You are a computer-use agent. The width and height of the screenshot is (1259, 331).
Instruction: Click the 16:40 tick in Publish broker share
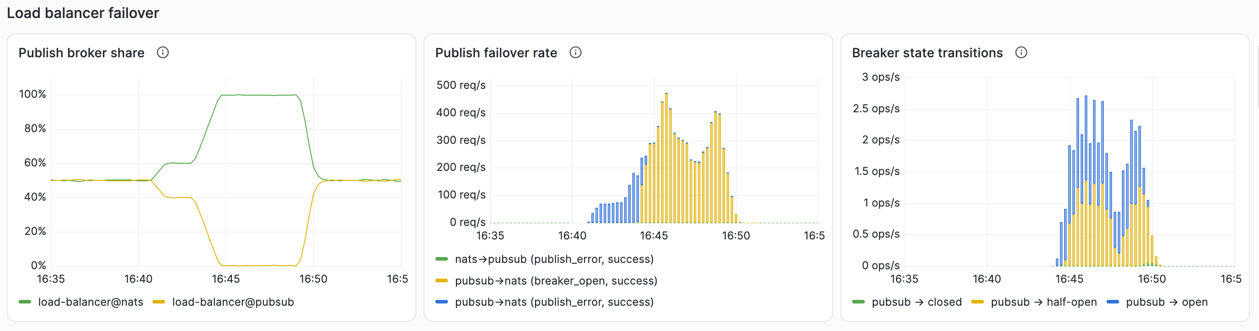click(138, 279)
